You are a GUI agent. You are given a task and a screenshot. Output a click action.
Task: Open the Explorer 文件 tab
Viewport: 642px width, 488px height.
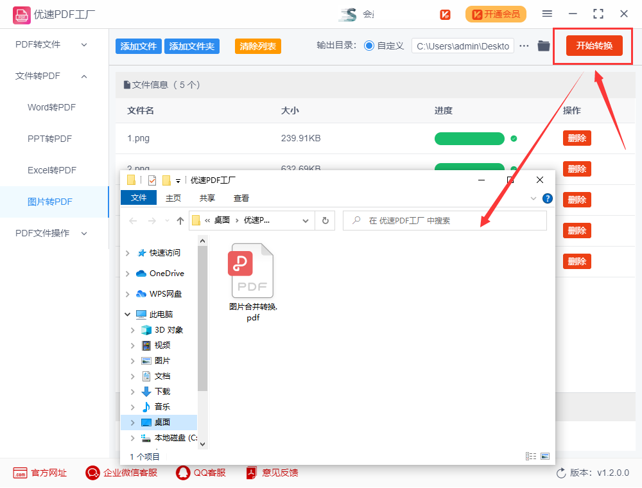point(139,198)
